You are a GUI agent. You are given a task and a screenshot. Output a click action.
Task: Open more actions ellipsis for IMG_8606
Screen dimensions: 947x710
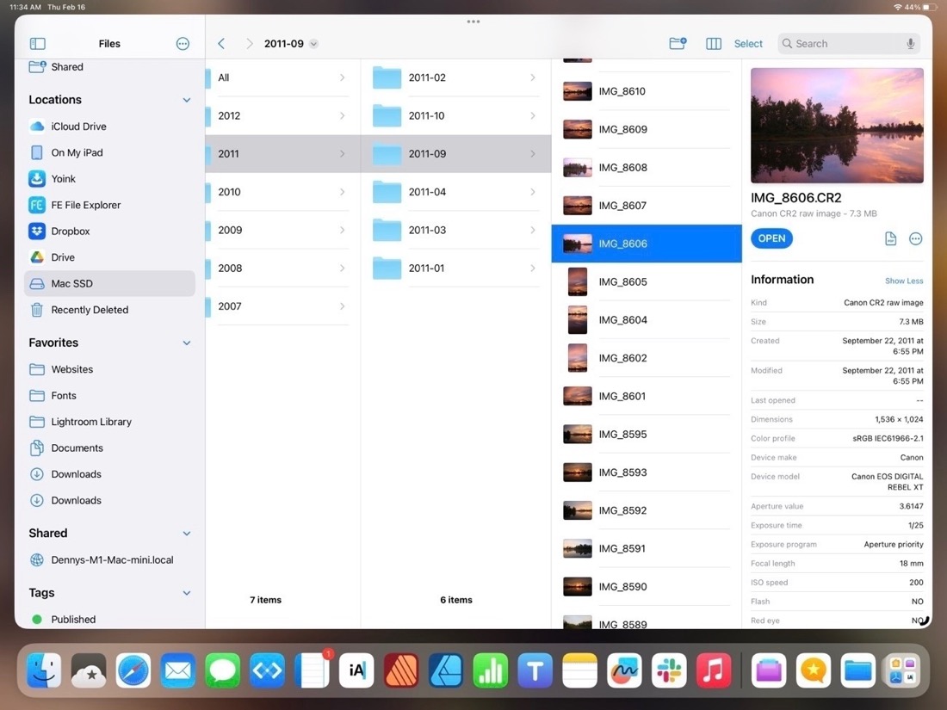(915, 238)
